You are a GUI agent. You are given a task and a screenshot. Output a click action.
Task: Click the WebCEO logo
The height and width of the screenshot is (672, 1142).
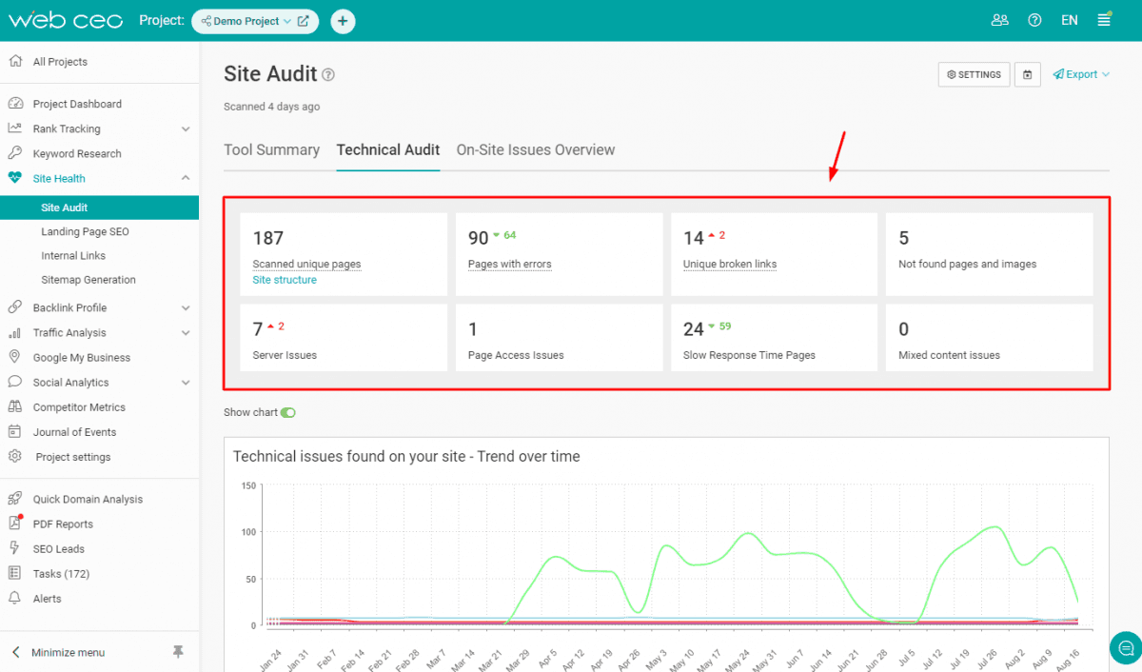pos(66,20)
